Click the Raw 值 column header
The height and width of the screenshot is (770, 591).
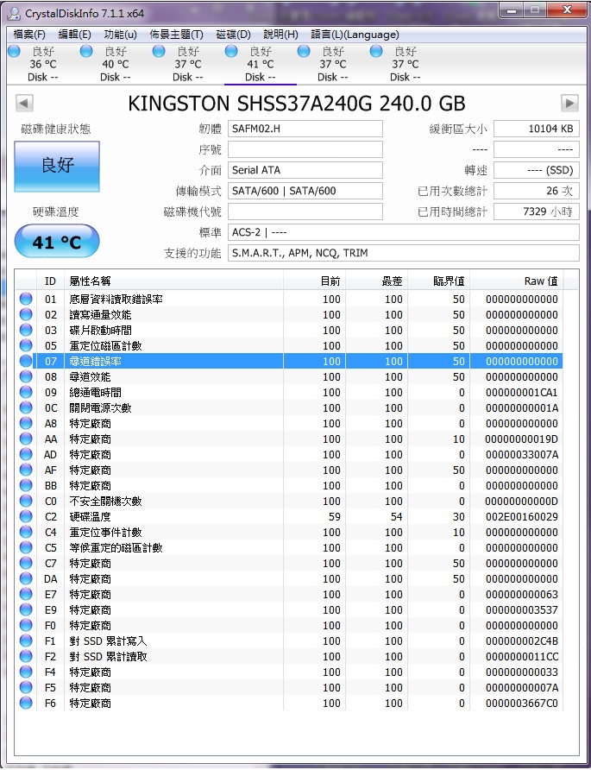coord(517,281)
